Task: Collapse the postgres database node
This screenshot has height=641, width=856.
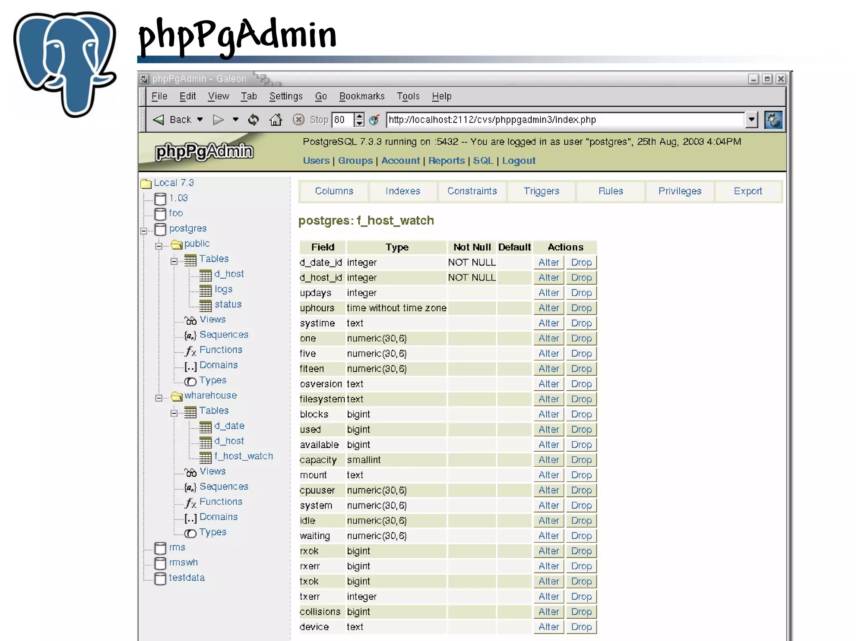Action: click(x=144, y=231)
